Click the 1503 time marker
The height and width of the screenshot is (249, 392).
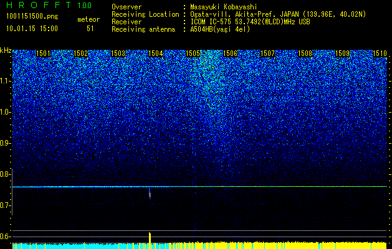[118, 54]
